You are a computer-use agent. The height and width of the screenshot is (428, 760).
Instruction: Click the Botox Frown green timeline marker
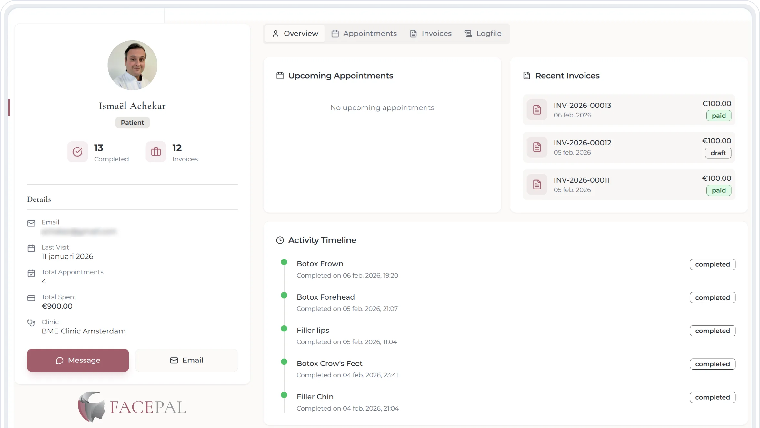coord(284,262)
